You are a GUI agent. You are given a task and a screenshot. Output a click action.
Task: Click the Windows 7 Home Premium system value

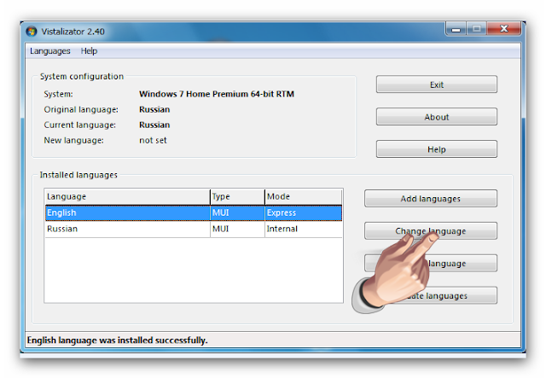click(x=217, y=94)
